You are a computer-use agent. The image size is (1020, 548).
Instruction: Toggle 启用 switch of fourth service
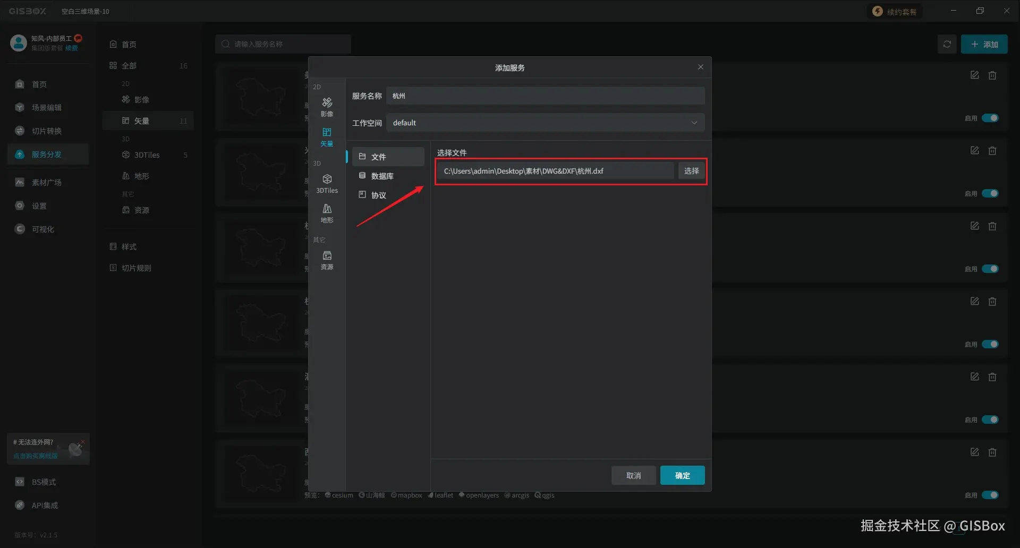coord(990,344)
